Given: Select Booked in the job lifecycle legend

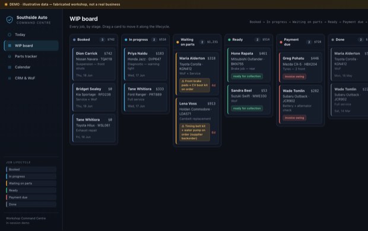Looking at the screenshot, I should pyautogui.click(x=31, y=169).
